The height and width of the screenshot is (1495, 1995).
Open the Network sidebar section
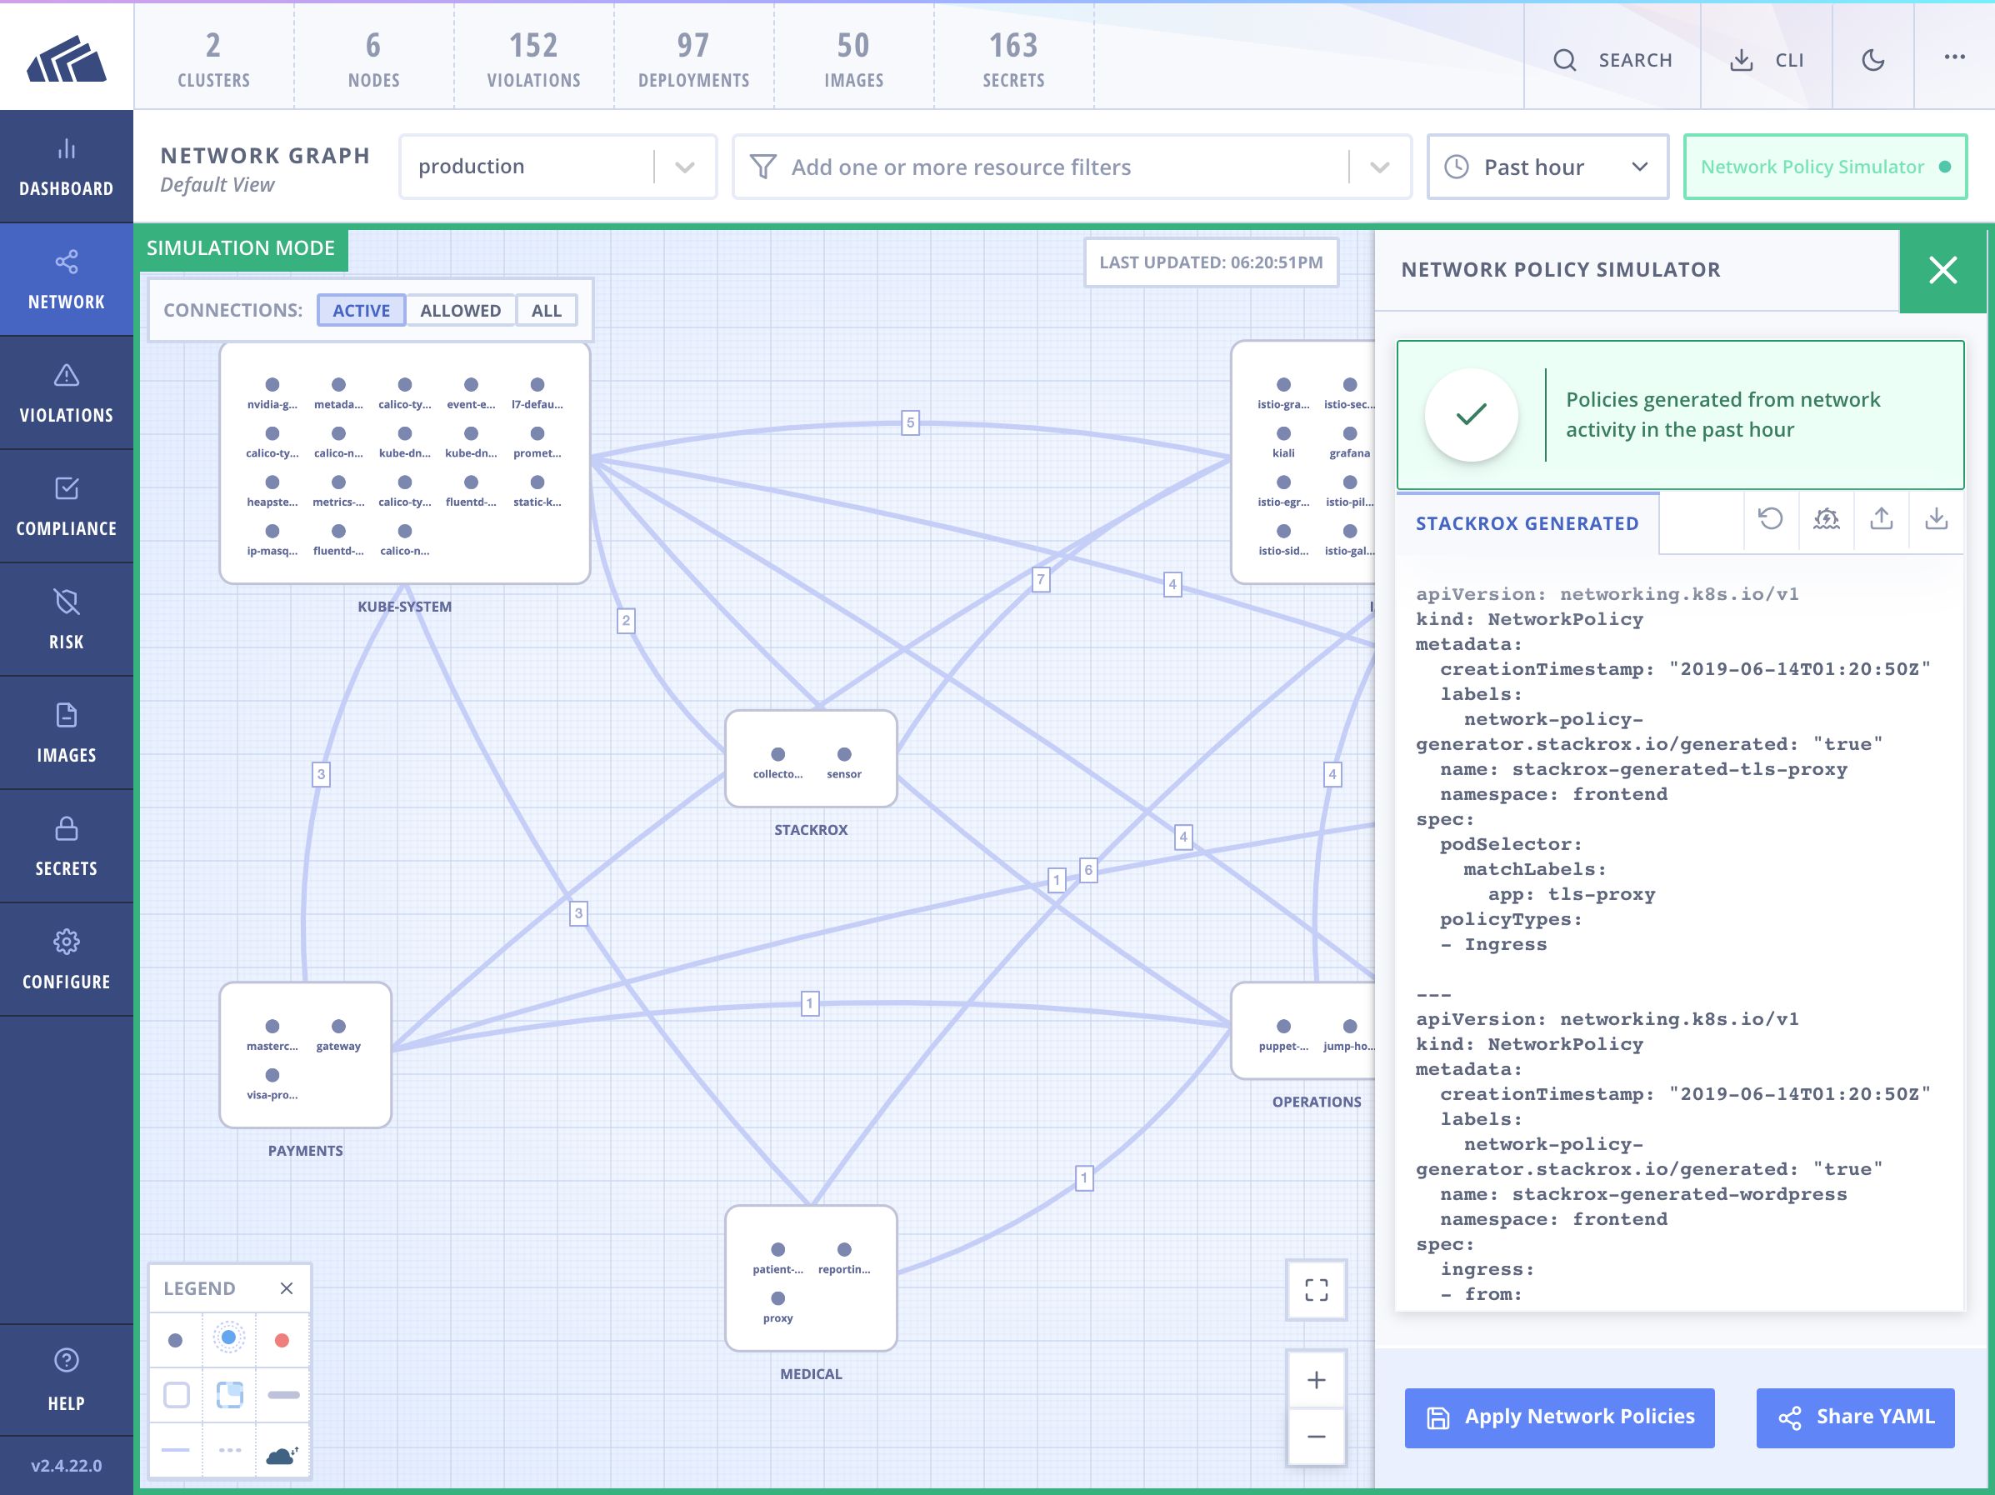(67, 279)
